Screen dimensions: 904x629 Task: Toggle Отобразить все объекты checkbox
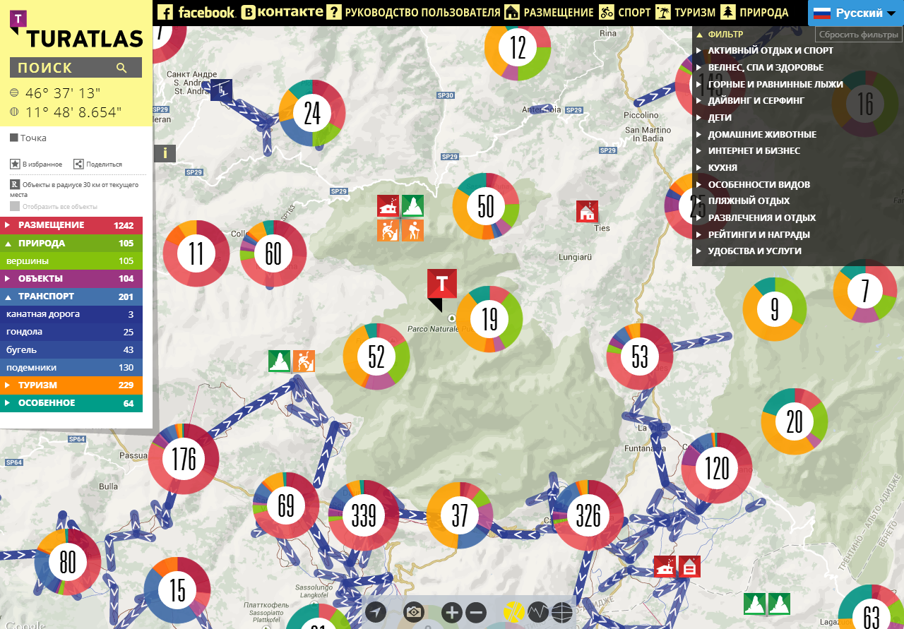pos(15,207)
